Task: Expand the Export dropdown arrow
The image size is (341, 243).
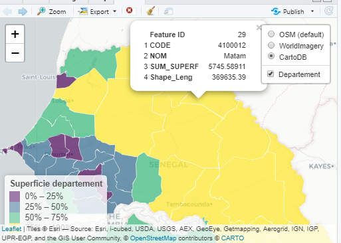Action: click(x=114, y=11)
